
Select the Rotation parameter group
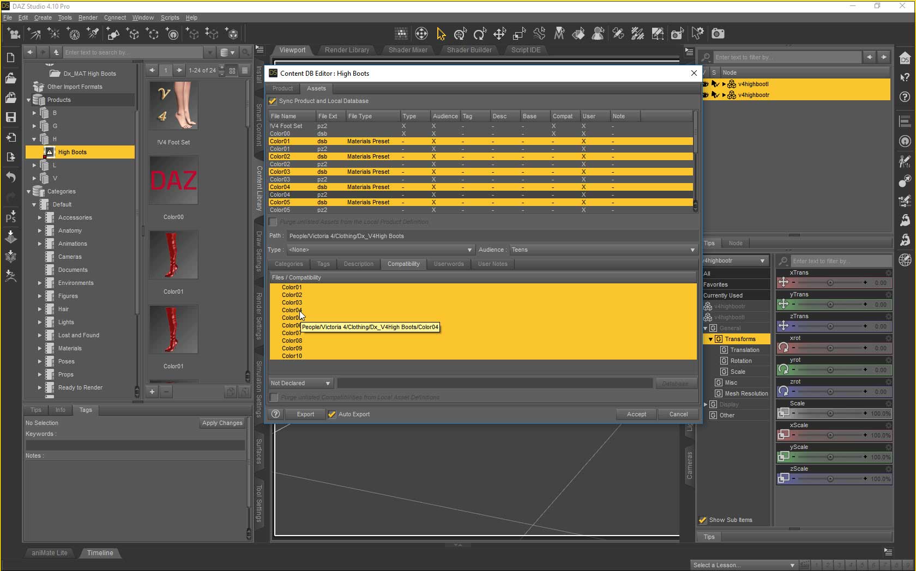pos(741,361)
